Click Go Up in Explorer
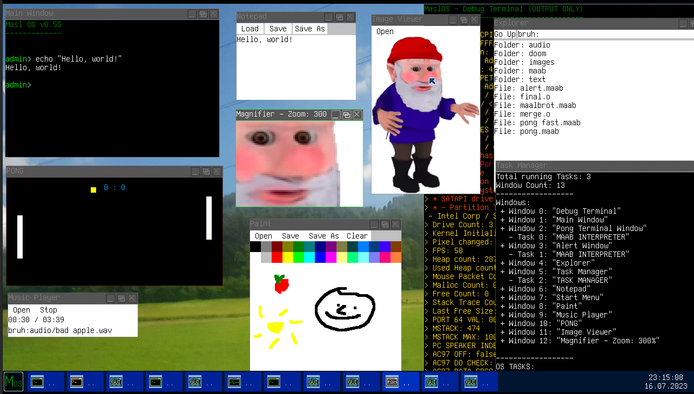The image size is (694, 394). [x=504, y=34]
